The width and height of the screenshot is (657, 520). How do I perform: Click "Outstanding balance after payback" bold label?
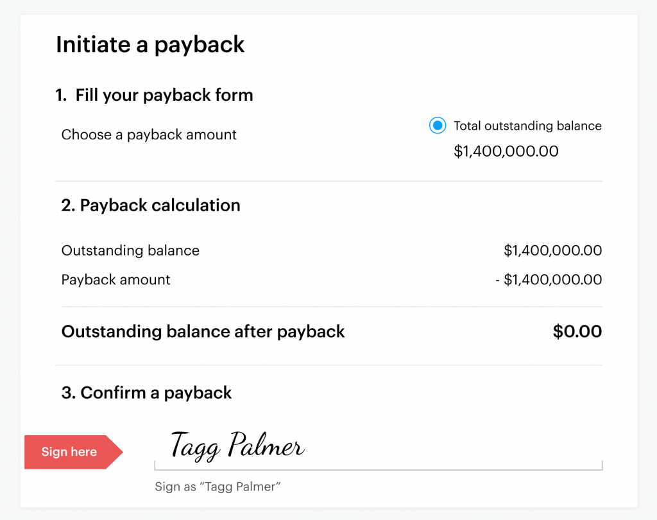[x=203, y=332]
